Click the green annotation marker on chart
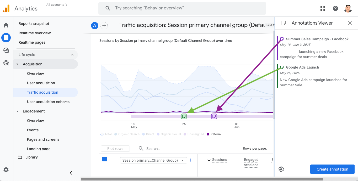Screen dimensions: 358x181 click(x=184, y=116)
